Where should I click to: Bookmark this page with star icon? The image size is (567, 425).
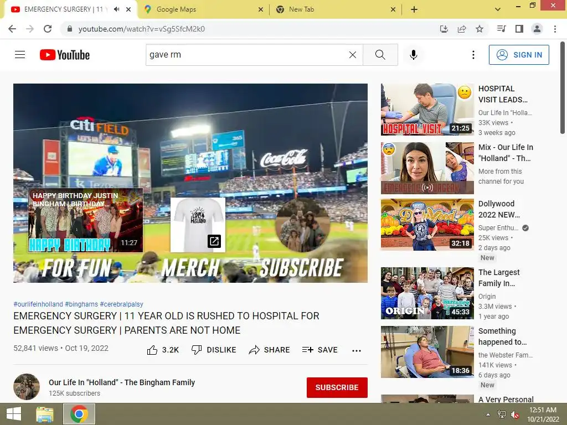[480, 29]
